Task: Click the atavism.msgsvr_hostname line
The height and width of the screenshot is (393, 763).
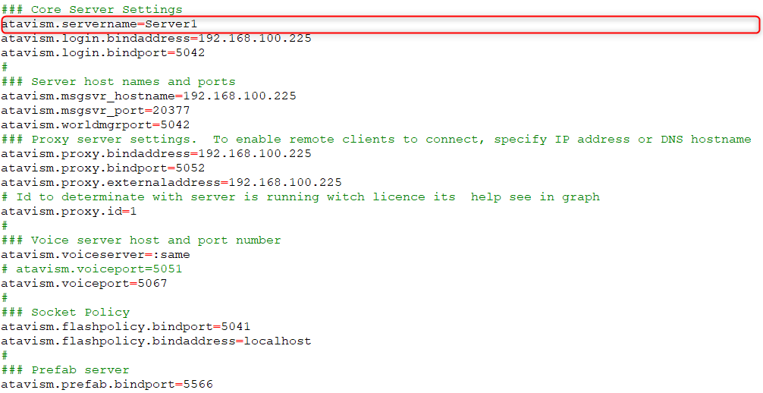Action: 148,96
